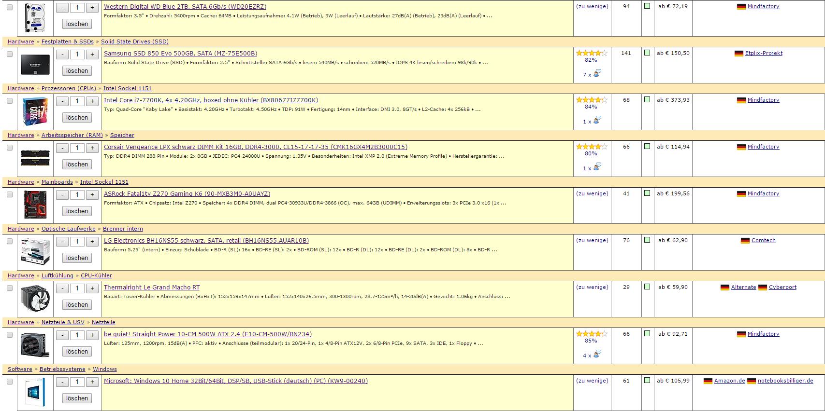This screenshot has height=411, width=825.
Task: Click the Thermalright Le Grand Macho cooler image
Action: pos(35,298)
